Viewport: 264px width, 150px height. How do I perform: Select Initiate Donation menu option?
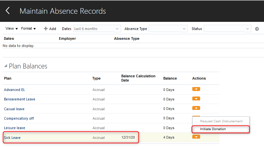[213, 129]
